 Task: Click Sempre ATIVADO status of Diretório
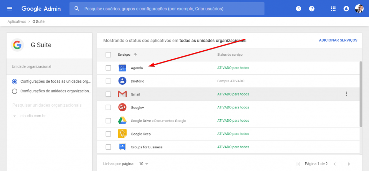231,81
